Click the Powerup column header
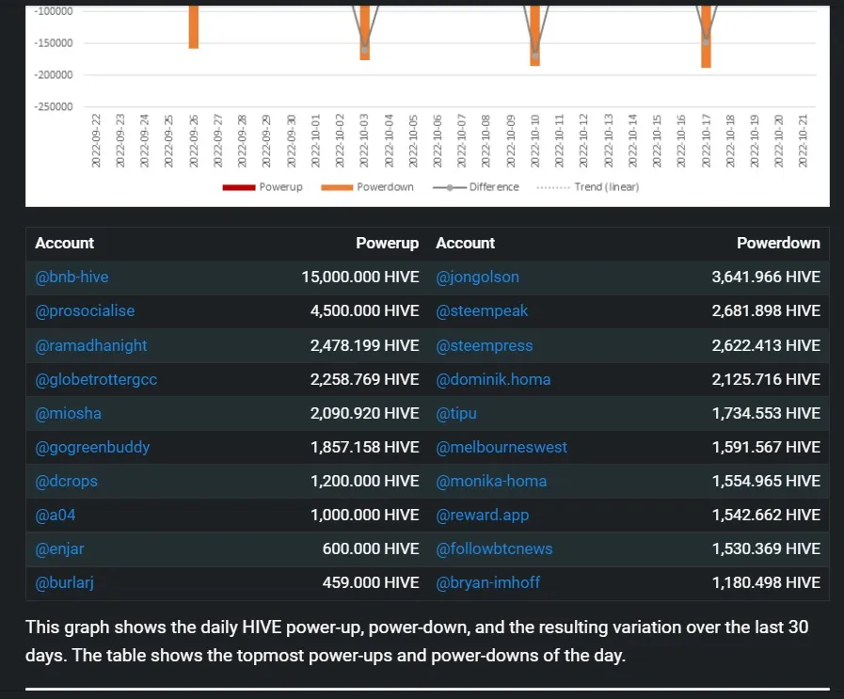 click(x=388, y=244)
